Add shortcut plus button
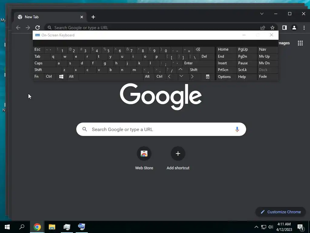The image size is (310, 233). (x=178, y=154)
